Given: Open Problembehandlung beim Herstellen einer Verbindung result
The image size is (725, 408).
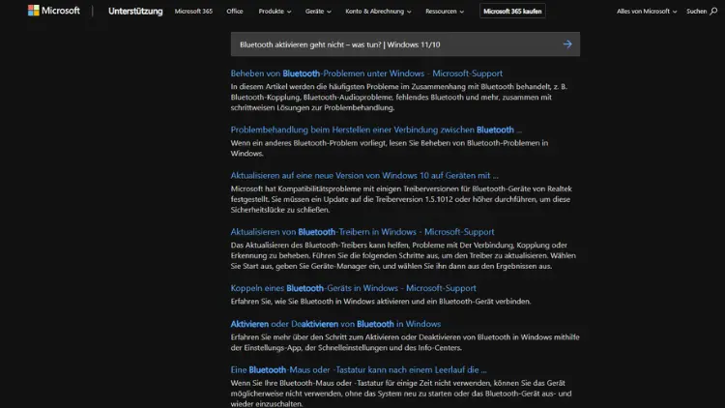Looking at the screenshot, I should pyautogui.click(x=376, y=130).
